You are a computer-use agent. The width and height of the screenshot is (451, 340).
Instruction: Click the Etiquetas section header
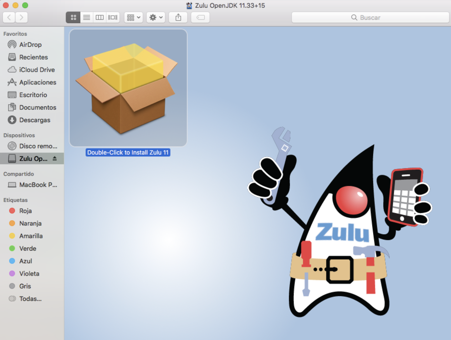point(15,200)
